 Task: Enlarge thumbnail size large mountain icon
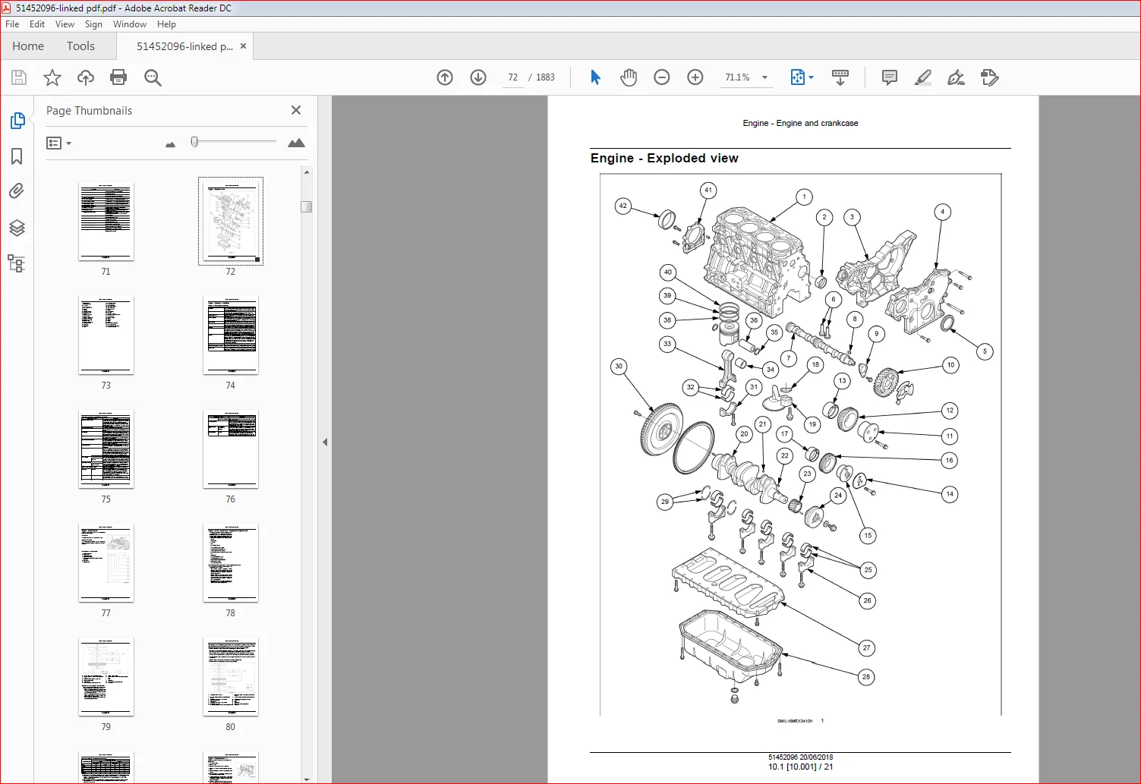296,143
